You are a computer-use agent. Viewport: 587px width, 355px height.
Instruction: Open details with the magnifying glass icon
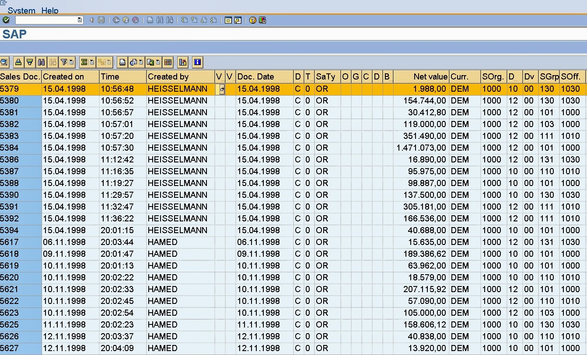4,62
